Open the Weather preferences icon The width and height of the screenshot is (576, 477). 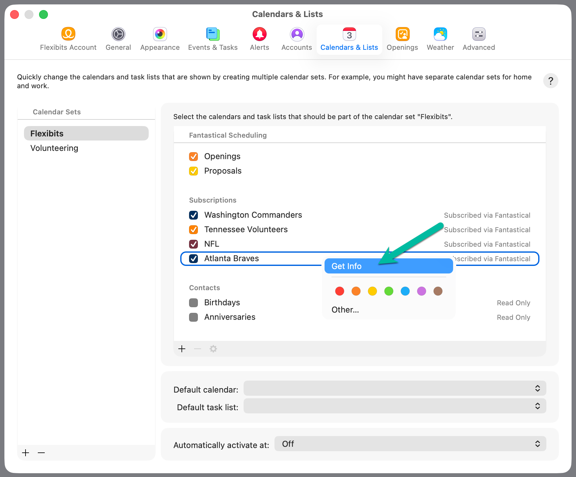441,34
